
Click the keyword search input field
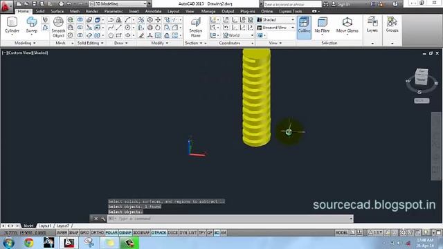292,4
